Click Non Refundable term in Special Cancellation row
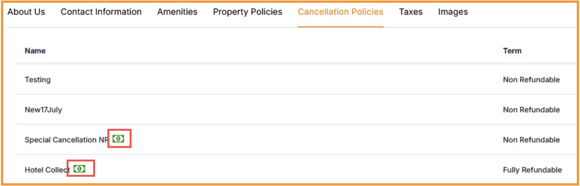The image size is (580, 186). (531, 140)
